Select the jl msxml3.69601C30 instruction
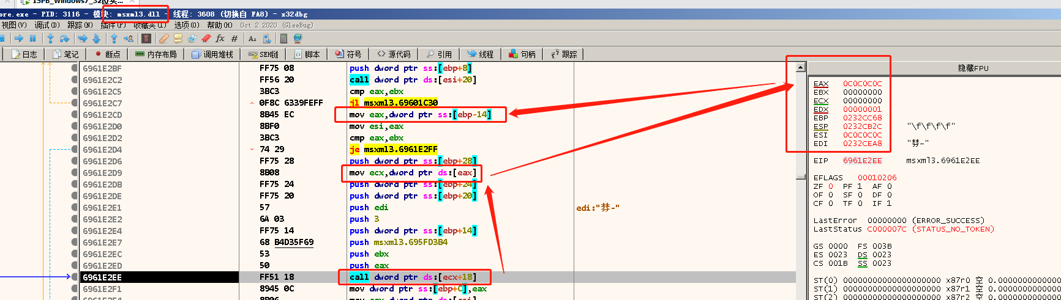 tap(394, 103)
